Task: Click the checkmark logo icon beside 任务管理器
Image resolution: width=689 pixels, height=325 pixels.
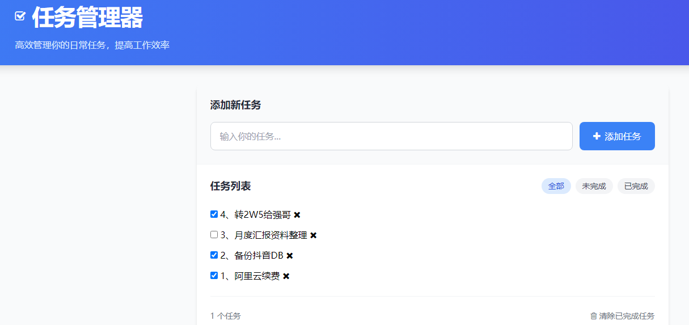Action: point(20,16)
